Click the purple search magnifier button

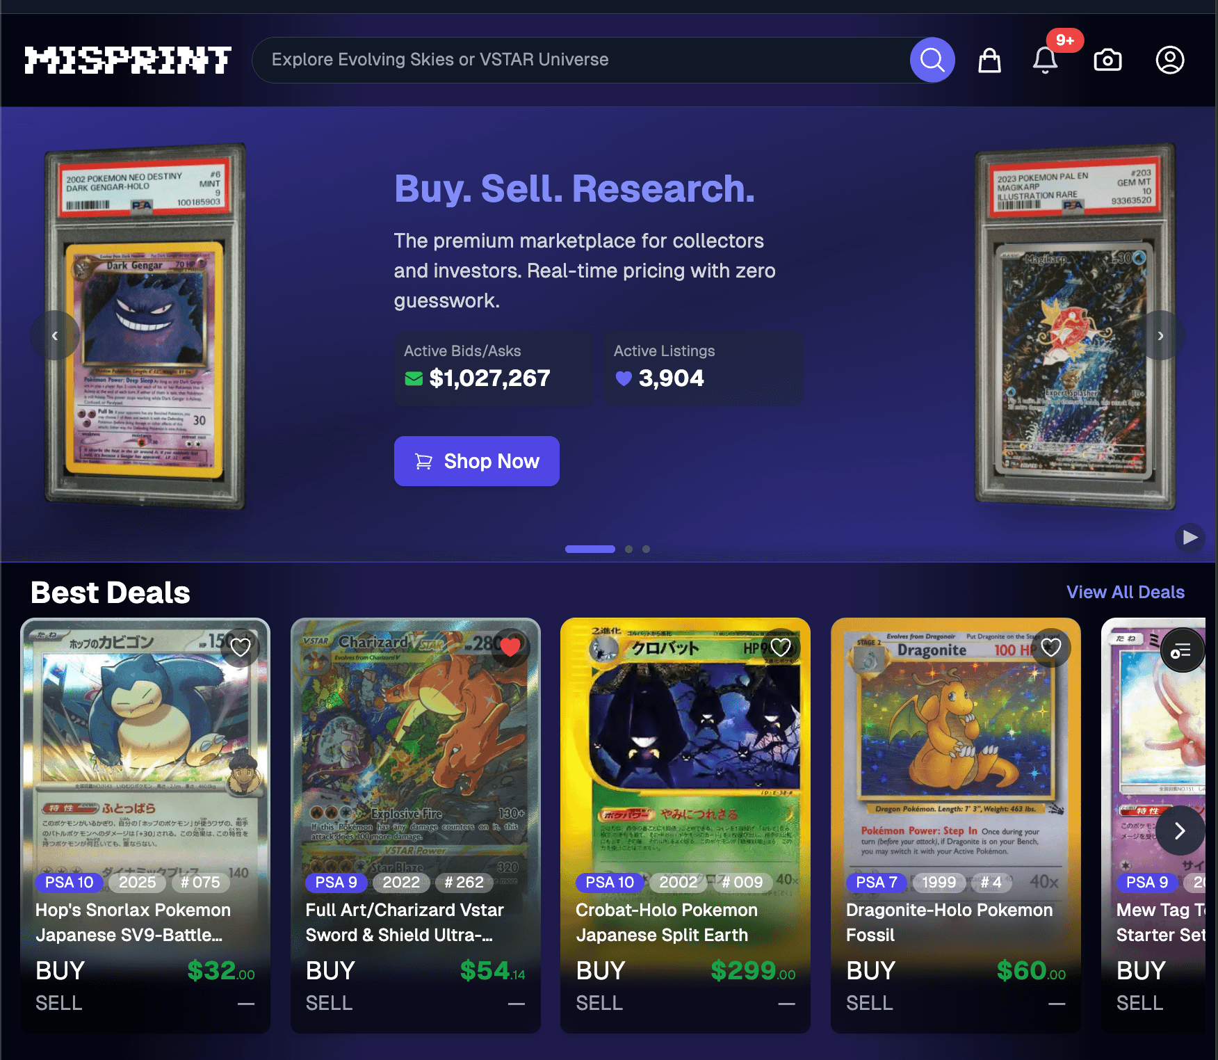[932, 60]
